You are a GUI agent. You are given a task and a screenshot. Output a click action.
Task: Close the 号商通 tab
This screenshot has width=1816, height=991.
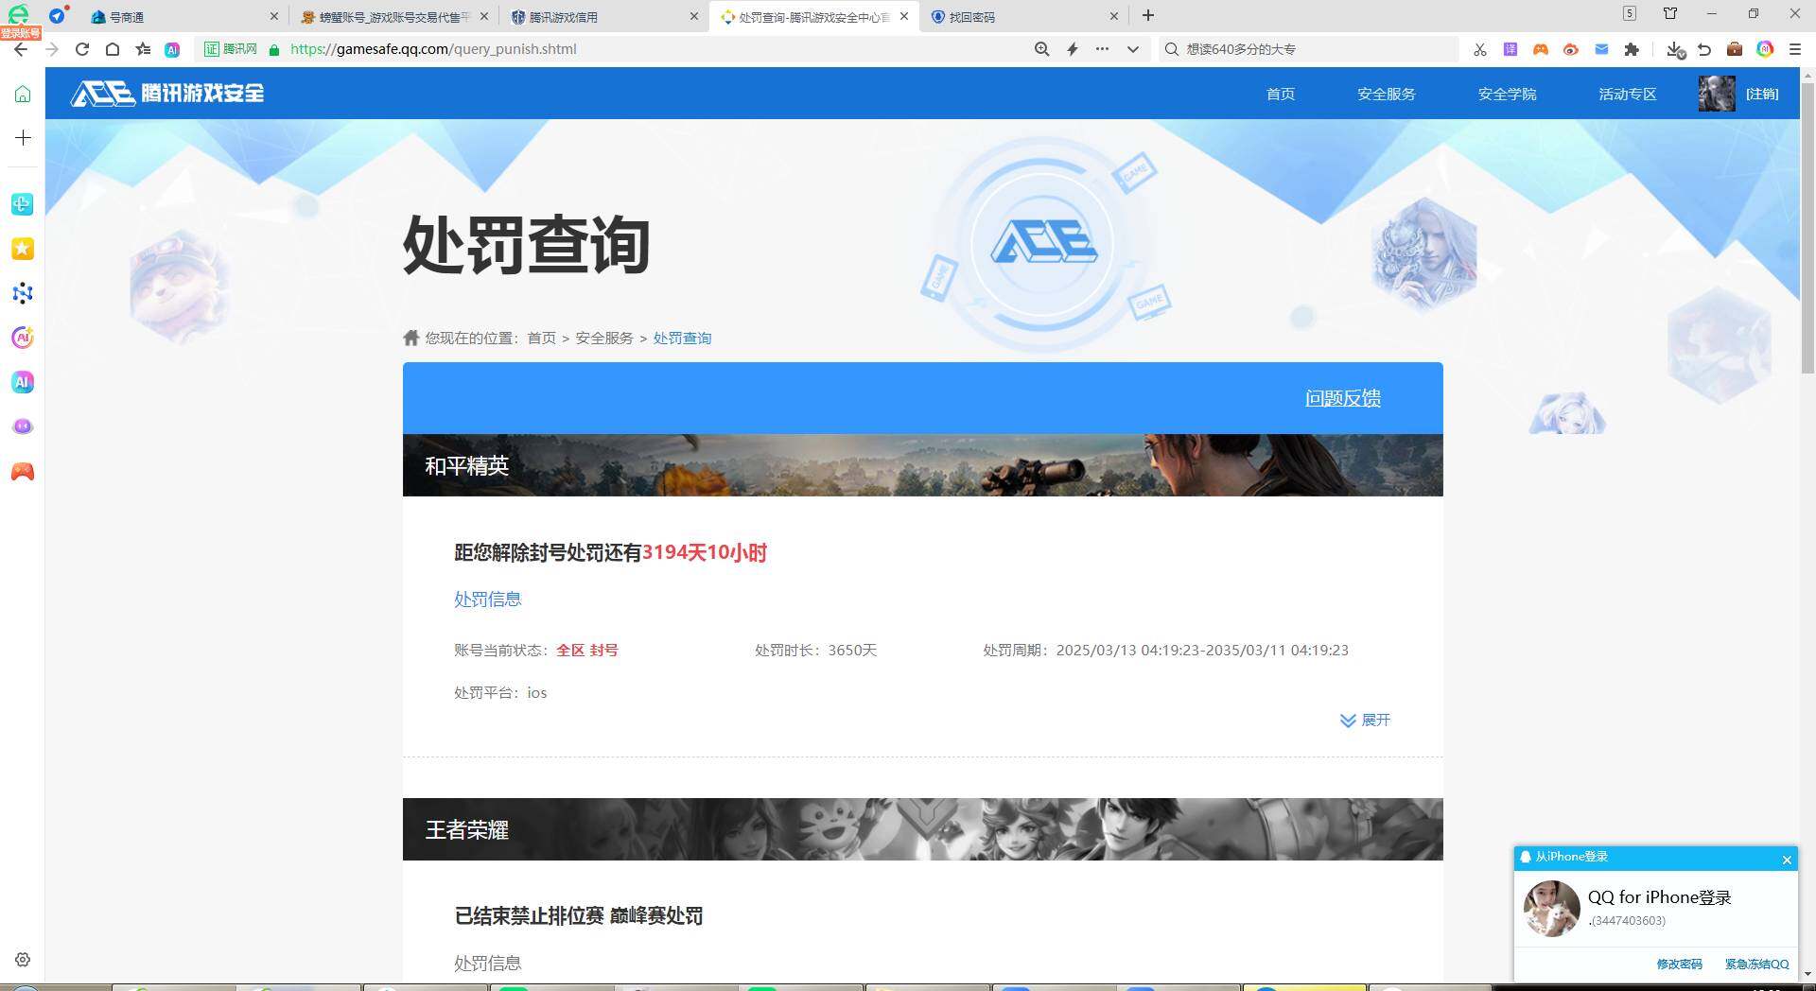pyautogui.click(x=274, y=16)
